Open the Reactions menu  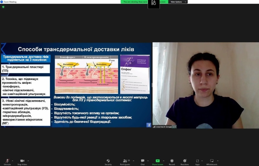[185, 162]
